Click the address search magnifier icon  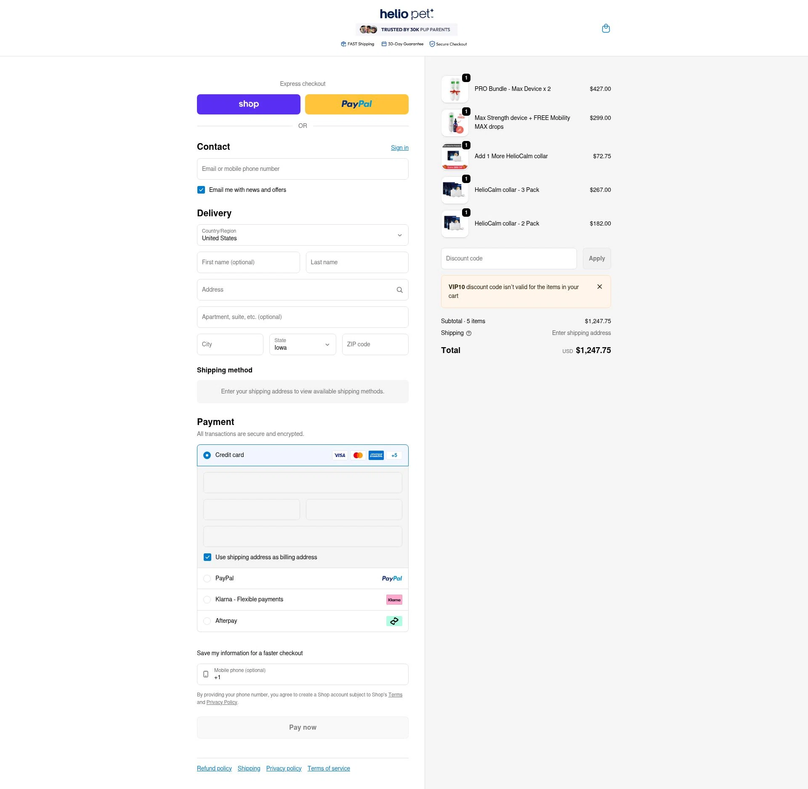coord(399,290)
